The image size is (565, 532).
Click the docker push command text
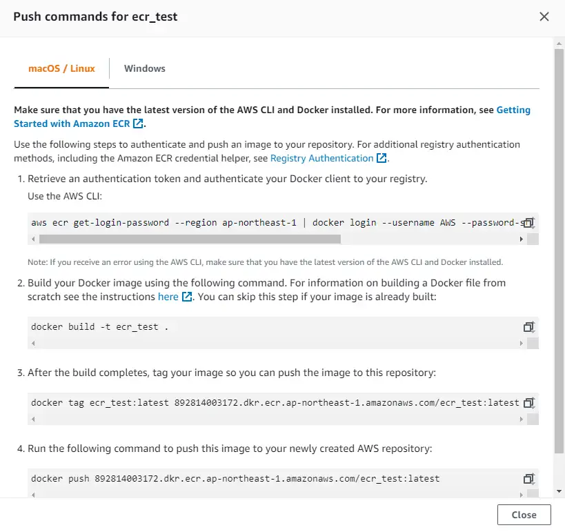[x=235, y=478]
